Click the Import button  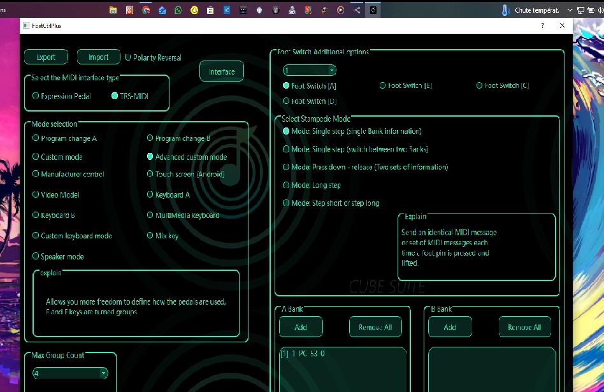(x=99, y=57)
